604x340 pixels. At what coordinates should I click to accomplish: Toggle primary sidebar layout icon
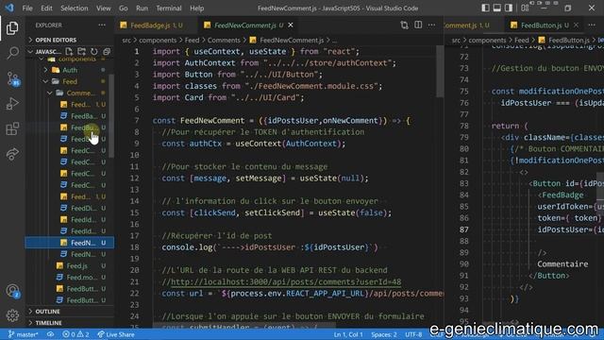(485, 8)
